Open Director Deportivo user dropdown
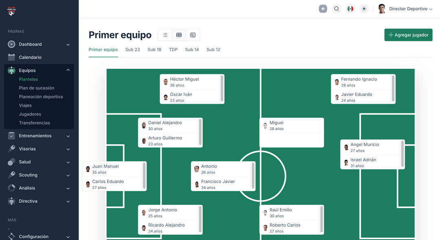Image resolution: width=440 pixels, height=240 pixels. 410,9
